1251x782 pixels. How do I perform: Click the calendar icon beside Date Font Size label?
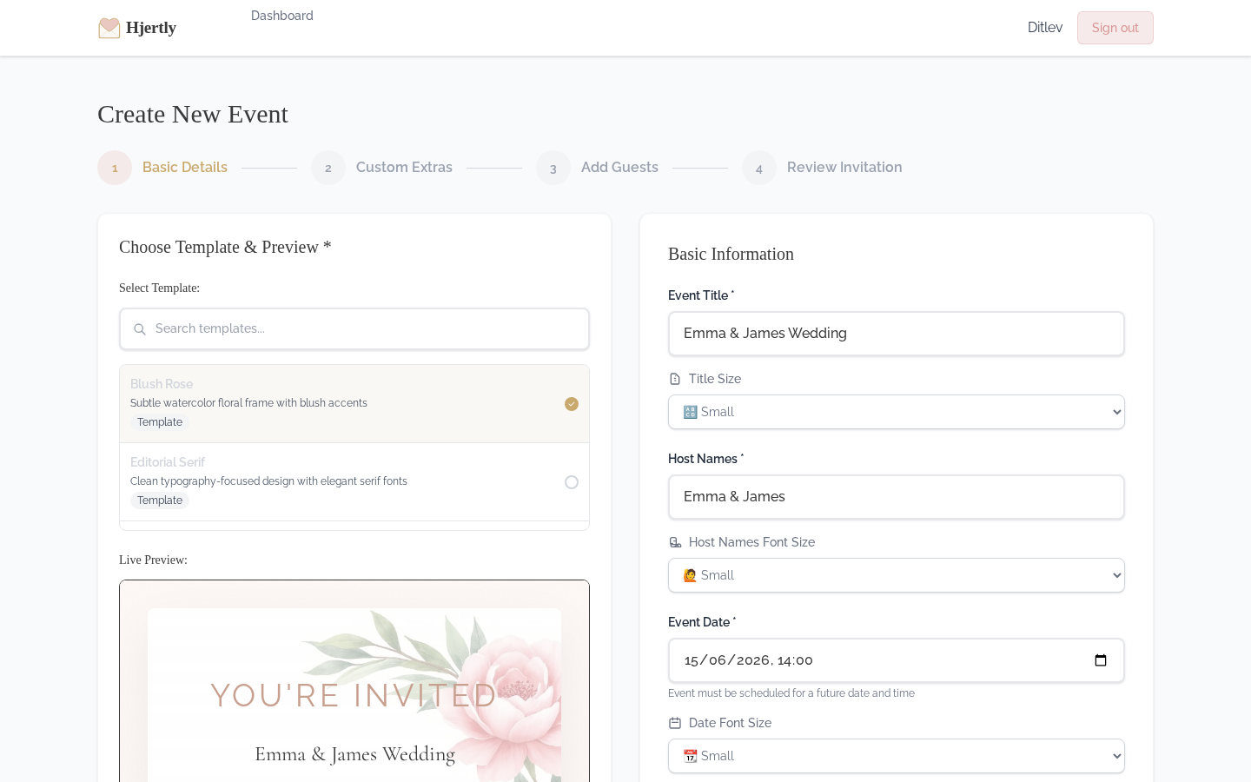point(676,723)
